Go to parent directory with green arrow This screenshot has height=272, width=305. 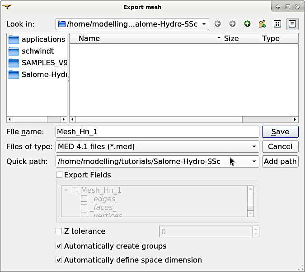point(247,24)
